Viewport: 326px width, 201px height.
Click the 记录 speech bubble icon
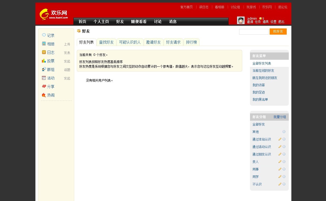[44, 35]
